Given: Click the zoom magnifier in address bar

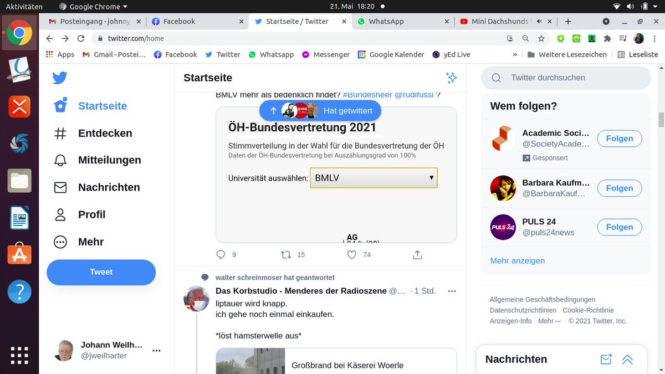Looking at the screenshot, I should click(x=526, y=38).
